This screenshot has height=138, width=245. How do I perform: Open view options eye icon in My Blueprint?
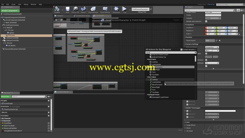pyautogui.click(x=49, y=97)
